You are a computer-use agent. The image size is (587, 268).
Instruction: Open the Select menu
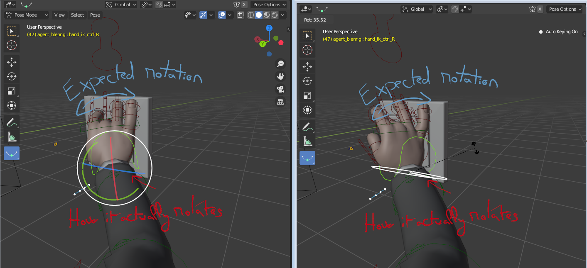pyautogui.click(x=77, y=15)
